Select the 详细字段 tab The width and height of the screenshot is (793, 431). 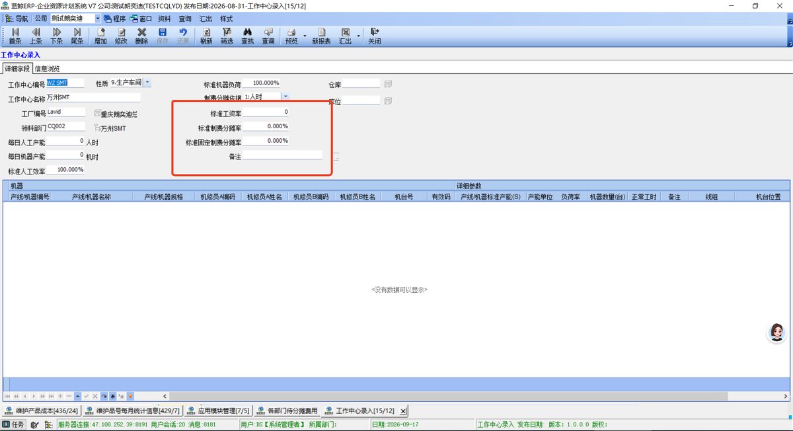tap(17, 68)
